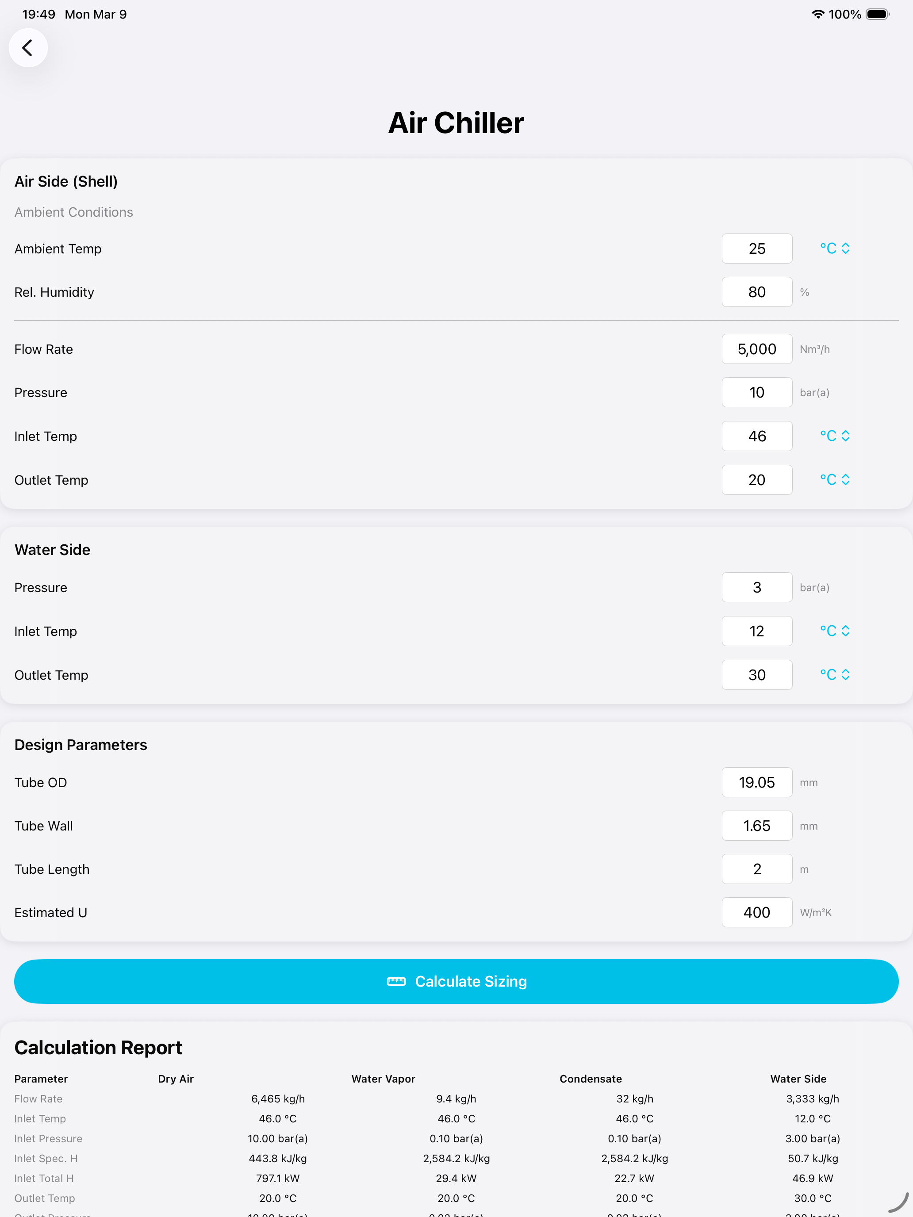The image size is (913, 1217).
Task: Edit the Flow Rate value 5,000
Action: point(757,349)
